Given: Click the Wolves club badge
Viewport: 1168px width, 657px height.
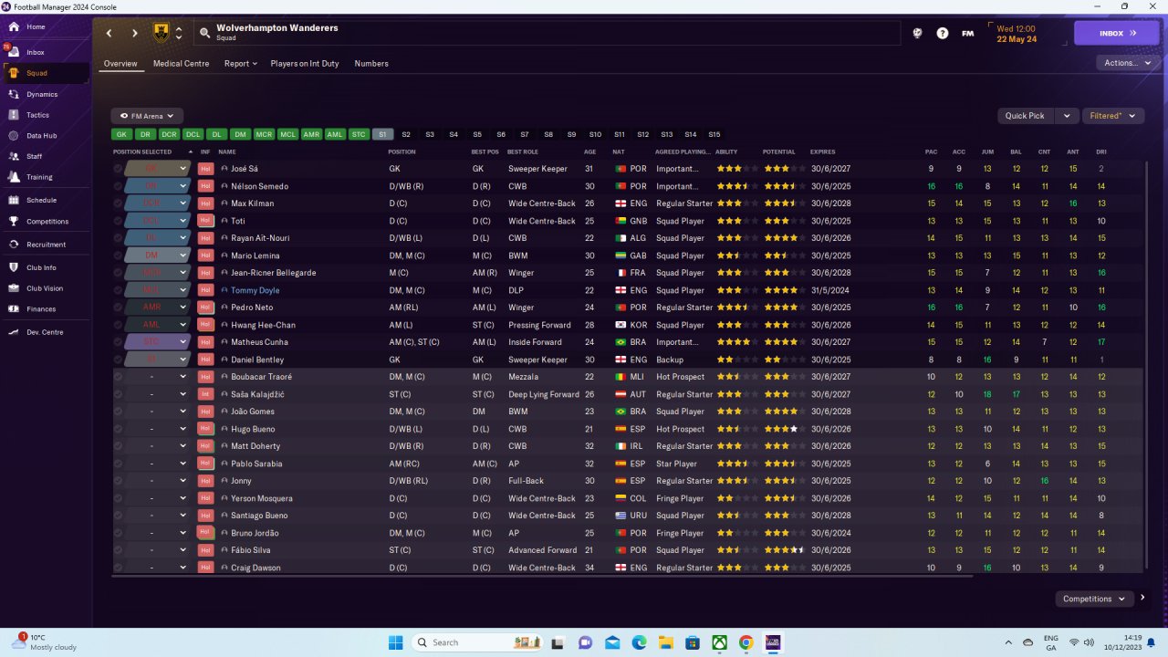Looking at the screenshot, I should (162, 33).
